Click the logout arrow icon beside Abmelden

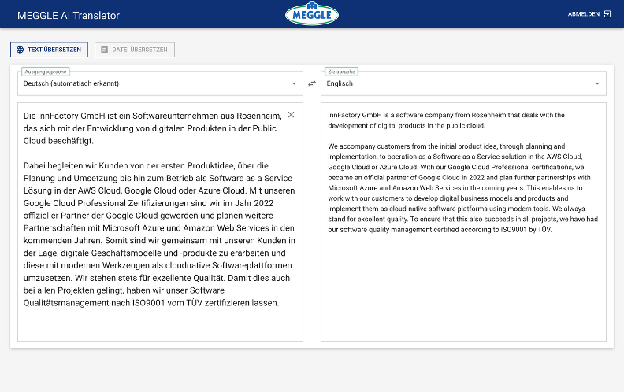pos(607,14)
